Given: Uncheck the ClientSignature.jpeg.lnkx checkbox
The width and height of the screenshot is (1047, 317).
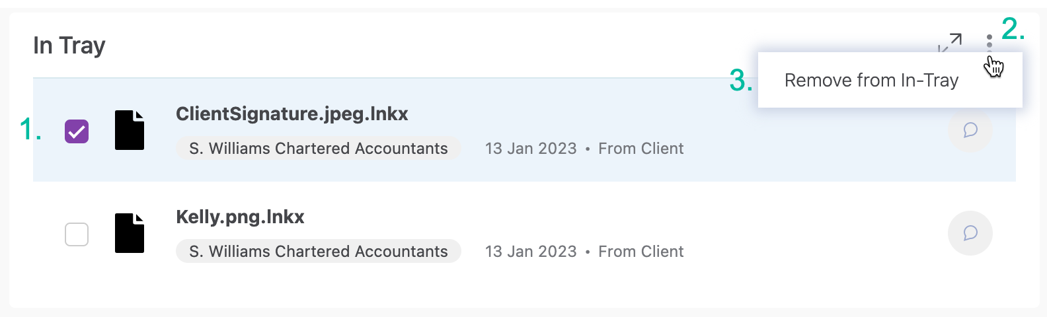Looking at the screenshot, I should [x=77, y=131].
